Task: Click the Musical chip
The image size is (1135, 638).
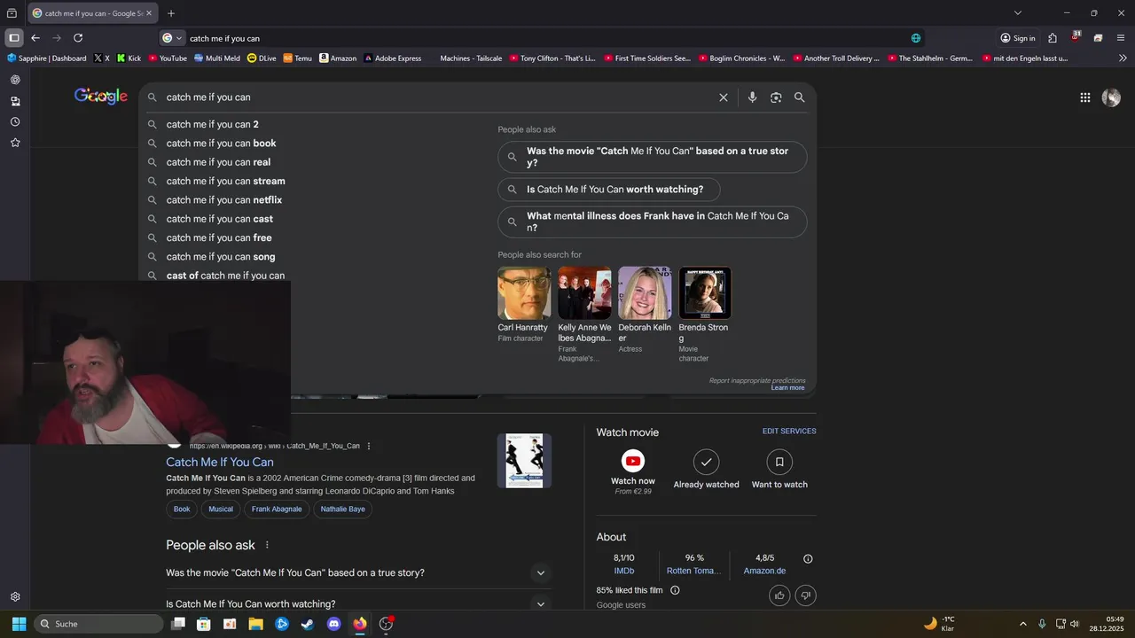Action: click(x=221, y=510)
